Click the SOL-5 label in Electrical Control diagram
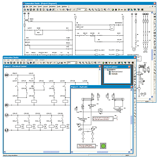This screenshot has height=160, width=159. tap(60, 121)
